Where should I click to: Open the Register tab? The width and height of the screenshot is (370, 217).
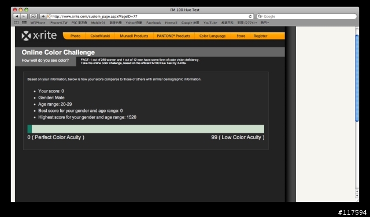260,36
